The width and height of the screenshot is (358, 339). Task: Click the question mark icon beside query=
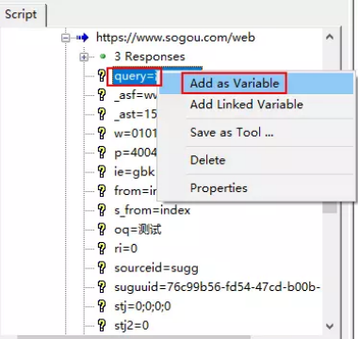(x=102, y=75)
